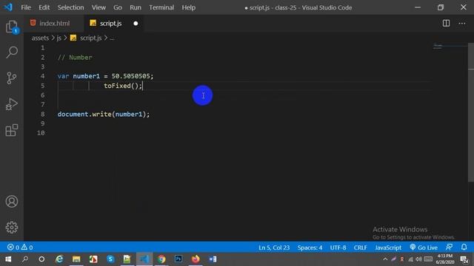The image size is (474, 266).
Task: Click the unsaved dot on script.js tab
Action: (136, 23)
